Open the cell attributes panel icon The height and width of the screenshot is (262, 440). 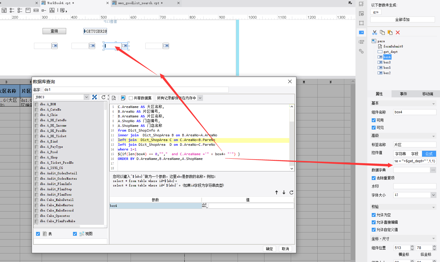(361, 4)
